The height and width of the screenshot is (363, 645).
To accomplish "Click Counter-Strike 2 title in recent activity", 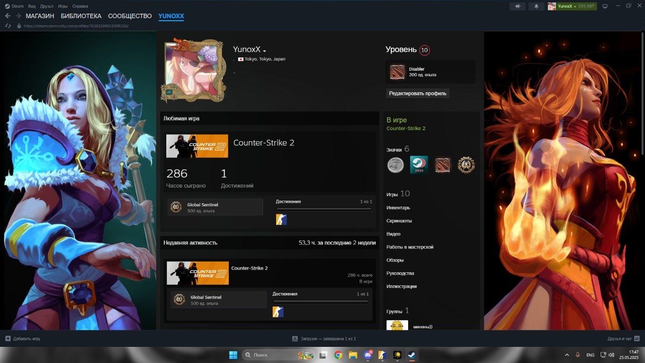I will coord(249,268).
